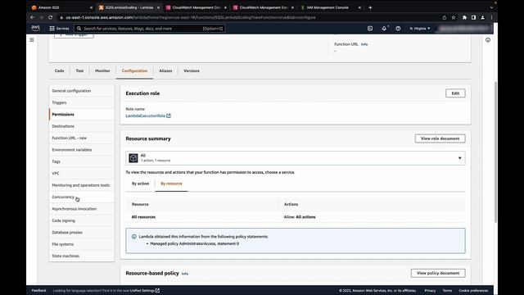Screen dimensions: 524x295
Task: Close the Amazon SQS browser tab
Action: pos(91,7)
